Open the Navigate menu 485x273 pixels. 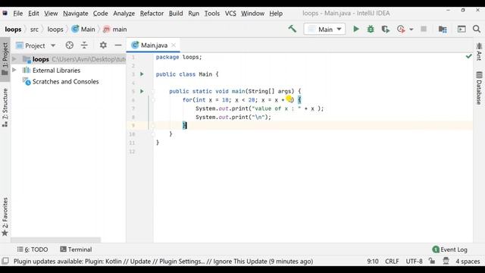tap(76, 14)
